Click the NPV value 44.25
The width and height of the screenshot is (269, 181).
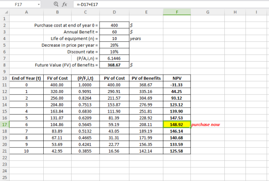click(x=177, y=91)
